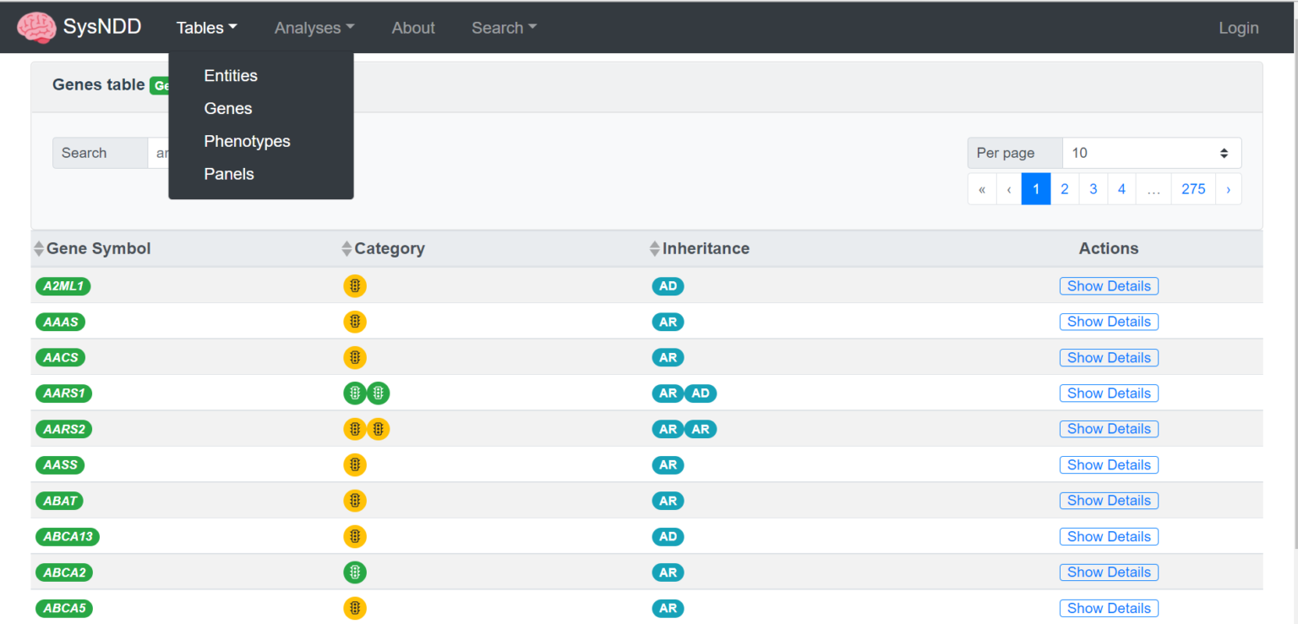This screenshot has width=1298, height=624.
Task: Click the first green category icon for AARS1
Action: [x=355, y=393]
